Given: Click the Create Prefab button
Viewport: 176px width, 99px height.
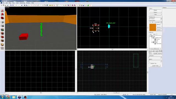Looking at the screenshot, I should point(155,66).
